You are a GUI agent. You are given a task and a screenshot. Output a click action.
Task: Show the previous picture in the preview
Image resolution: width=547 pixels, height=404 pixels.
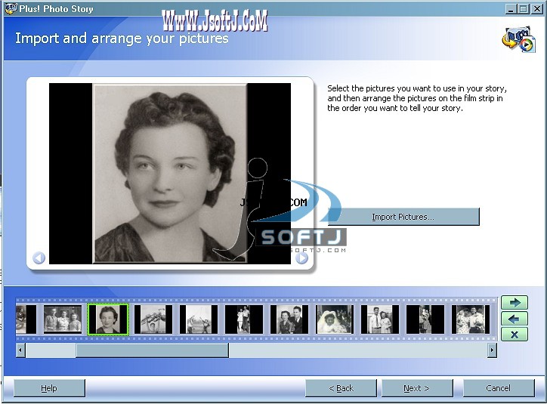39,258
